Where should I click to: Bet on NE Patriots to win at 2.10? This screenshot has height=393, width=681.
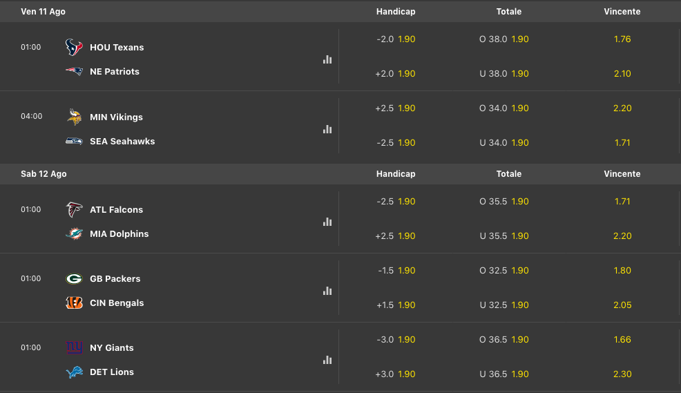tap(622, 74)
